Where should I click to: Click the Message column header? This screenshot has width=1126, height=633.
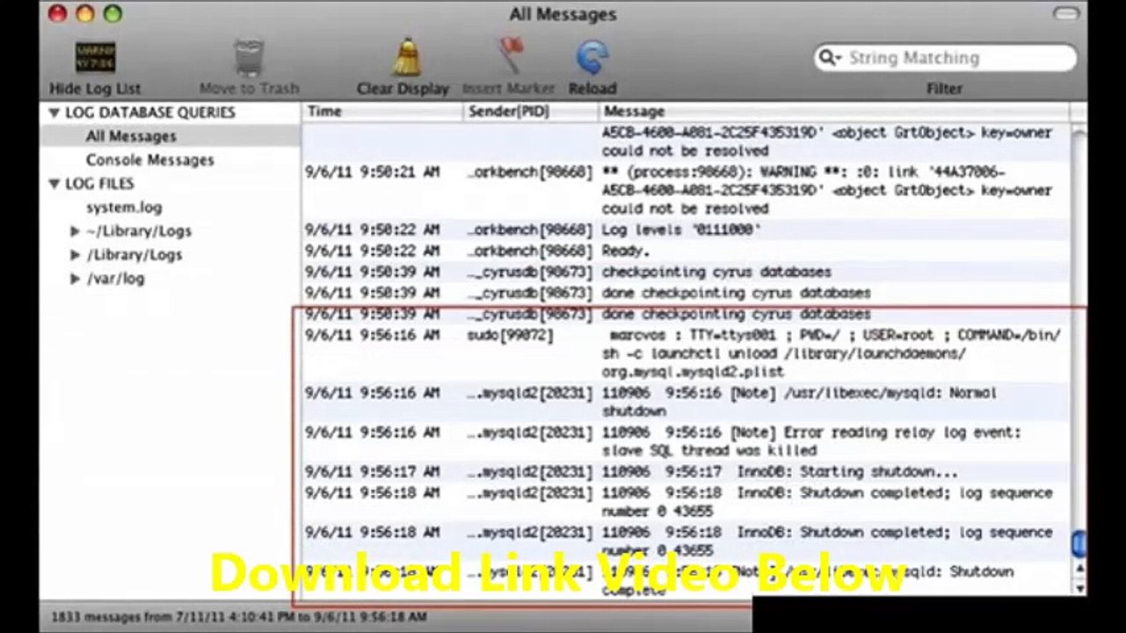[834, 112]
